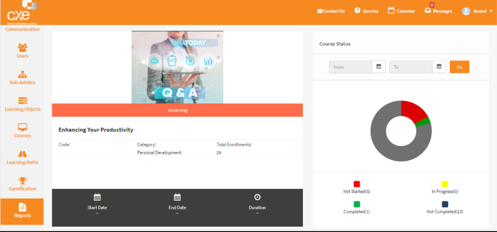Click the course Q & A thumbnail image
Image resolution: width=497 pixels, height=232 pixels.
(x=177, y=67)
